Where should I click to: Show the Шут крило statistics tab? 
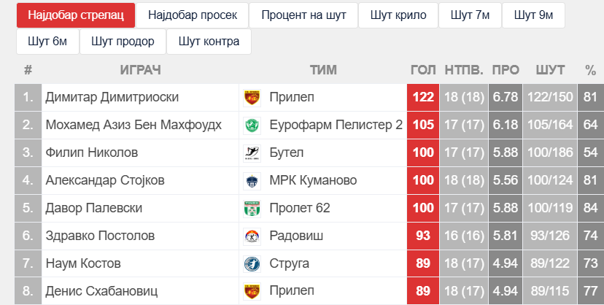[x=398, y=15]
